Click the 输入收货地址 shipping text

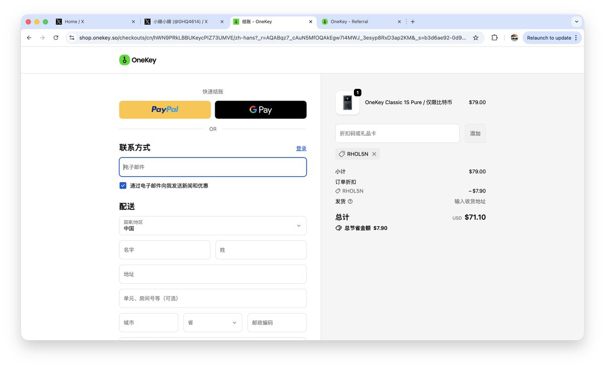pyautogui.click(x=470, y=201)
